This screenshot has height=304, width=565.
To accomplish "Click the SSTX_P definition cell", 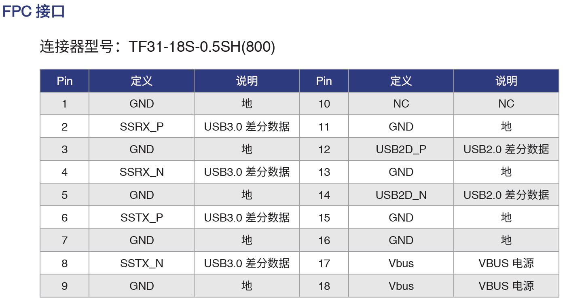I will 142,218.
